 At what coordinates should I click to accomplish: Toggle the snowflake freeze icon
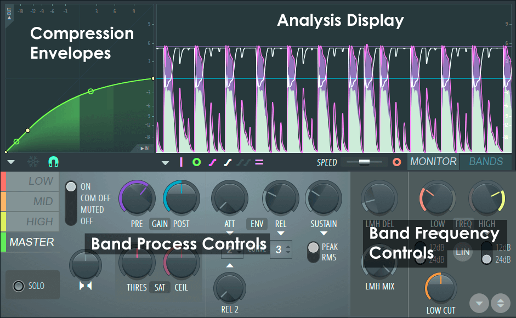[33, 162]
